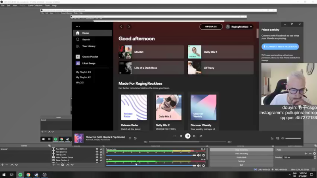This screenshot has height=178, width=317.
Task: Open the OBS File menu
Action: [x=3, y=6]
